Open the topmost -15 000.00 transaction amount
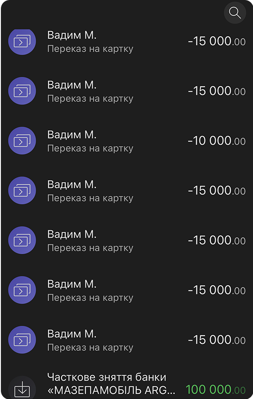 pos(217,41)
